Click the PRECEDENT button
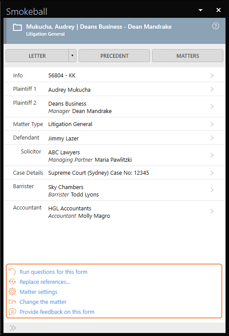The width and height of the screenshot is (229, 336). pos(114,56)
